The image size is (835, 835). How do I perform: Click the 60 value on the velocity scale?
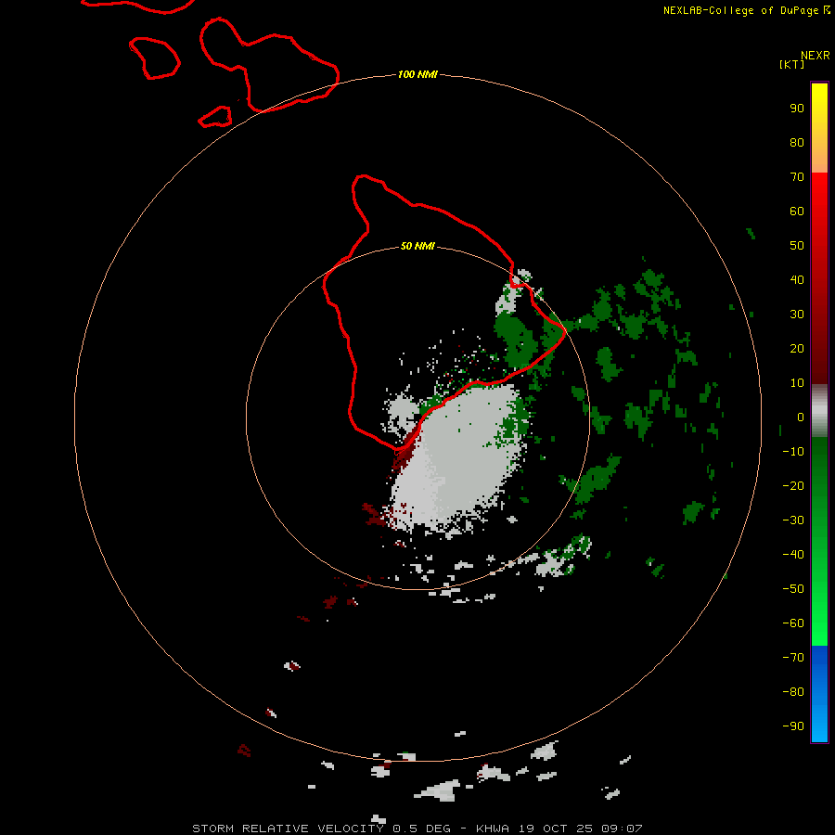[x=797, y=211]
